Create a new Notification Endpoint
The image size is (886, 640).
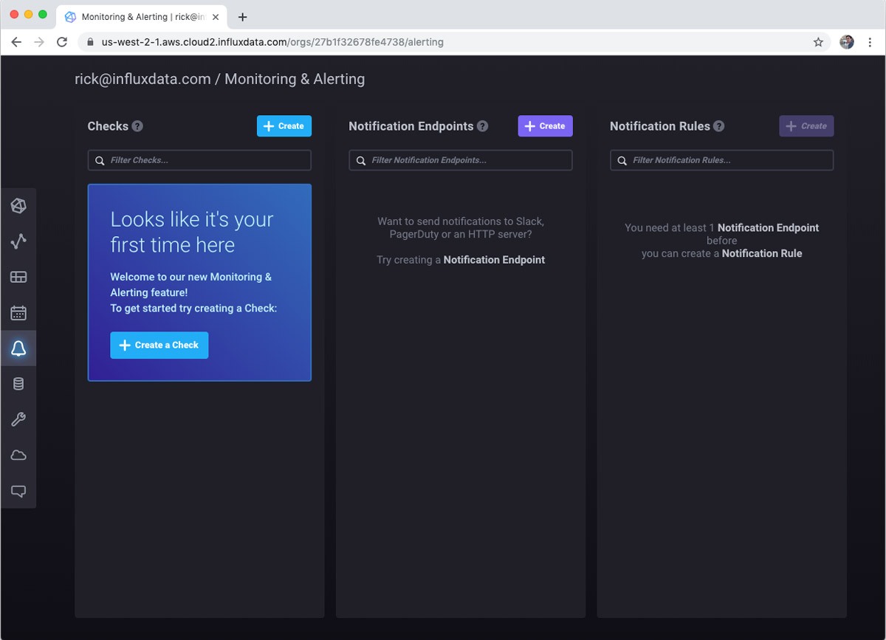545,125
